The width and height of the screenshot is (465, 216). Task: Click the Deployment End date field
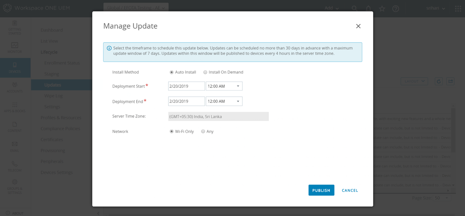[186, 101]
